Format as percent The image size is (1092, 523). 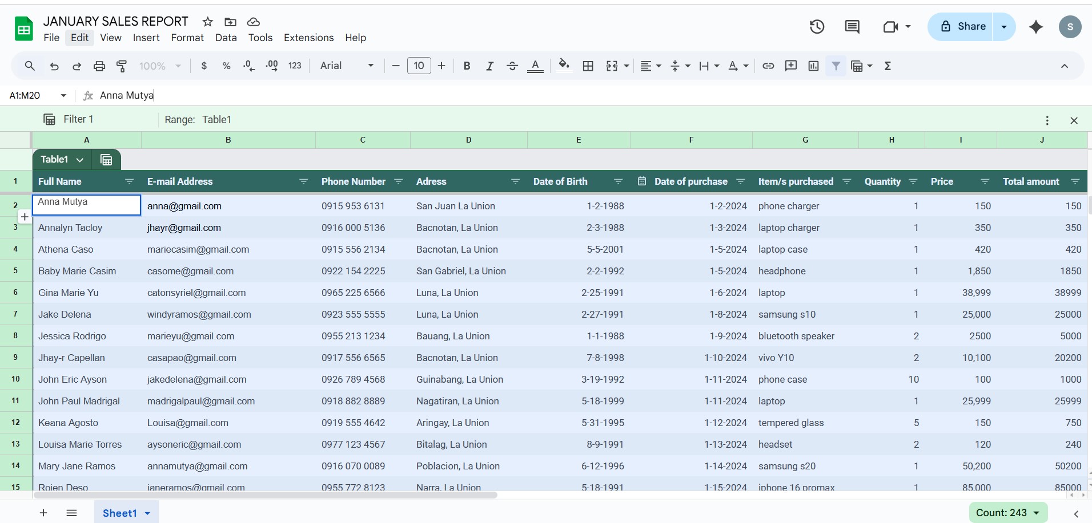[x=227, y=66]
